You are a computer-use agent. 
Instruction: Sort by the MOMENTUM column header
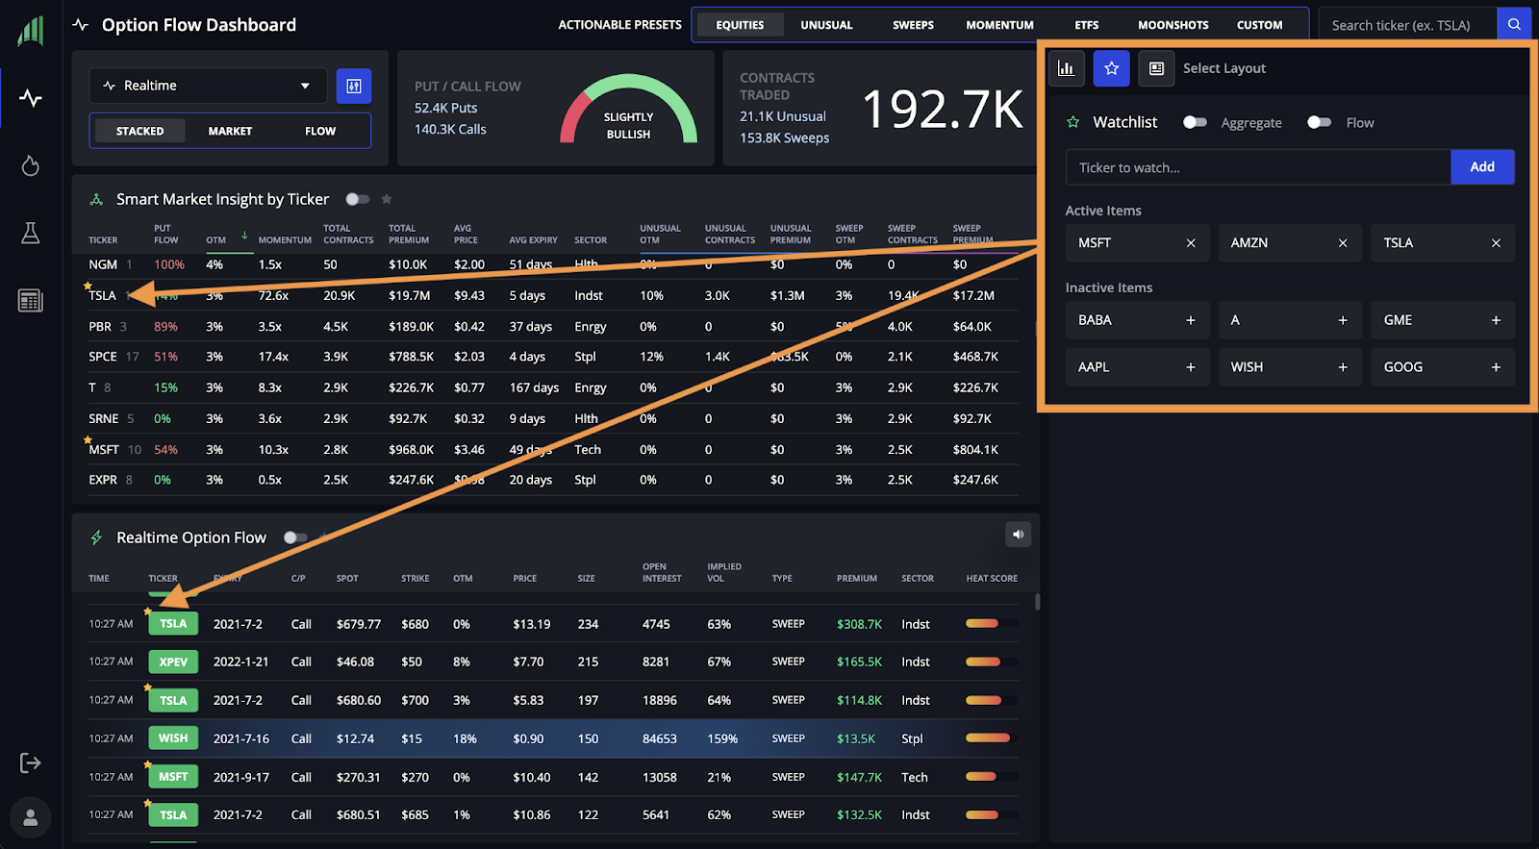285,240
